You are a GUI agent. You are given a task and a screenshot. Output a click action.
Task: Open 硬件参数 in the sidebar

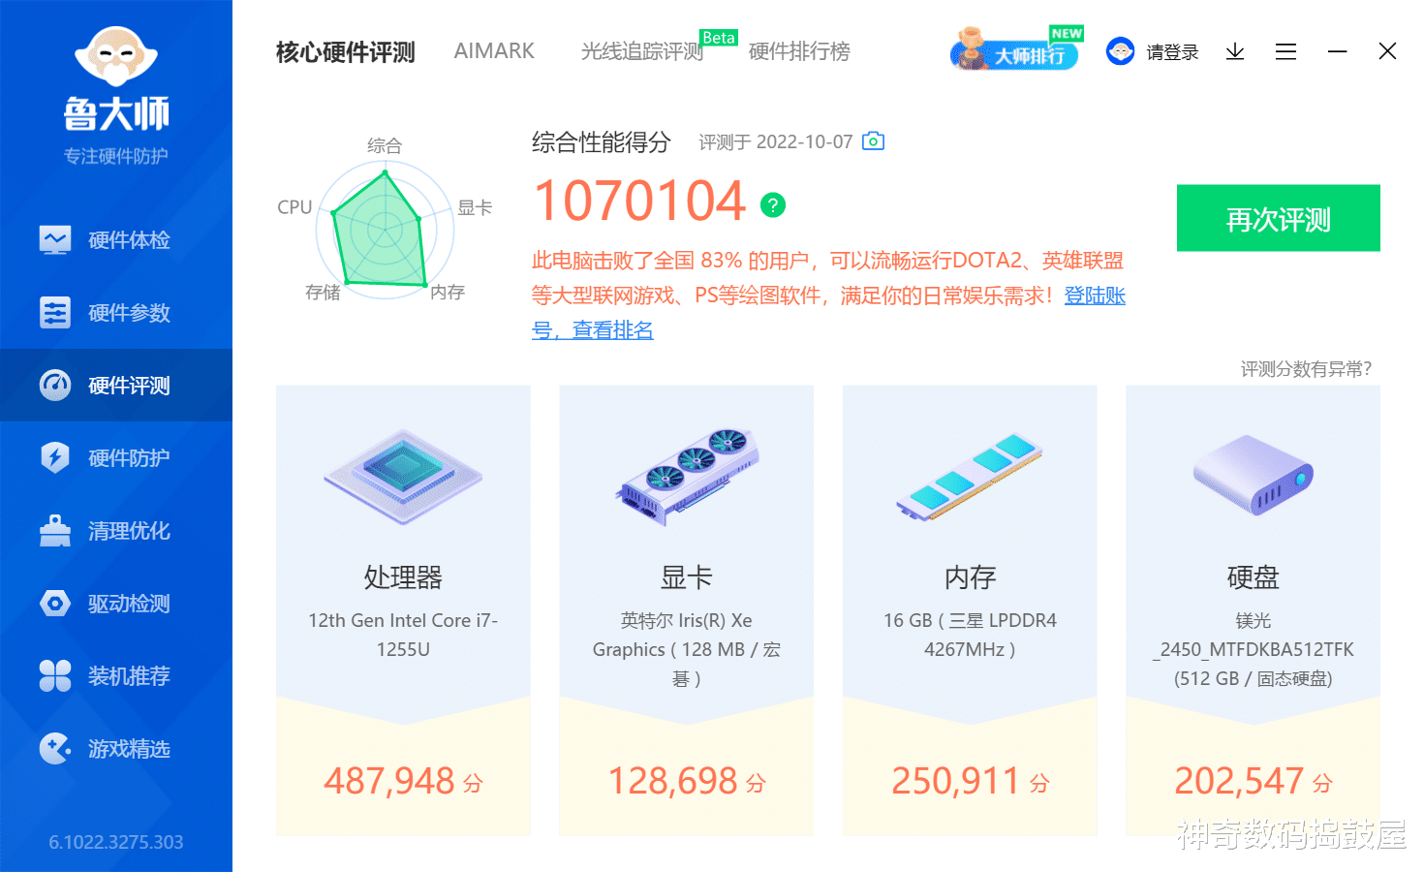(x=116, y=312)
